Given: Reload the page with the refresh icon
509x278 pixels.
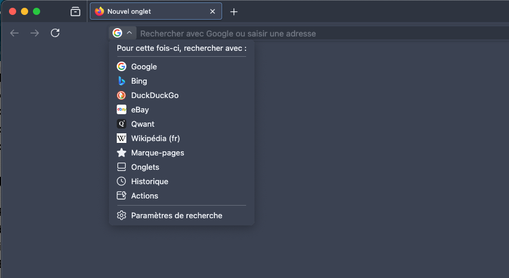Looking at the screenshot, I should [55, 33].
